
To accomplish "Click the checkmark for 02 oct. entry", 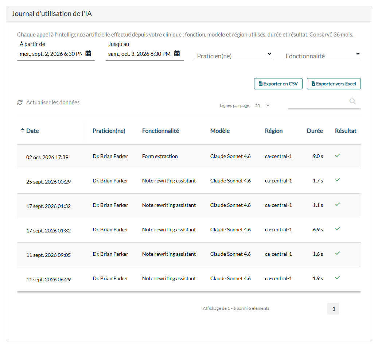I will pos(338,156).
